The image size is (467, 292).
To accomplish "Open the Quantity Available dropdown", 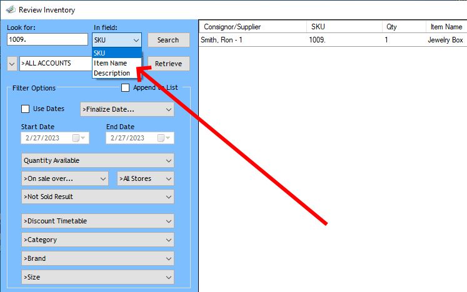I will 98,160.
